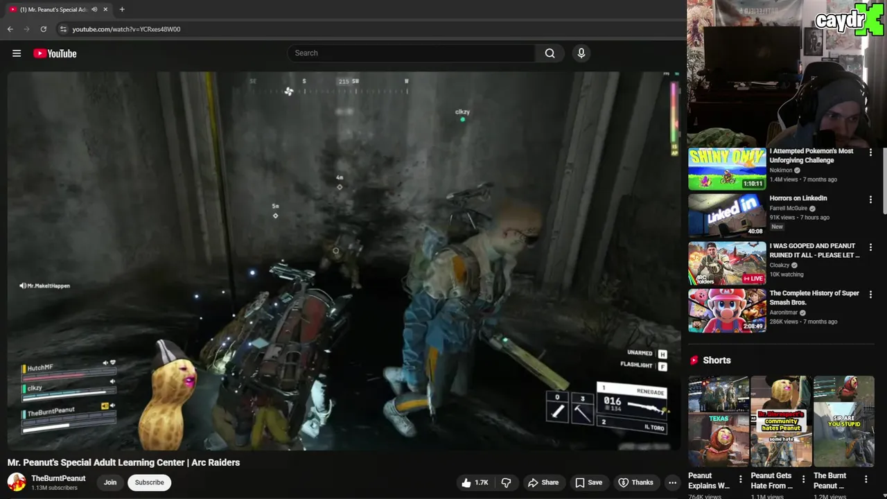Dislike the video with thumbs down

(x=507, y=482)
